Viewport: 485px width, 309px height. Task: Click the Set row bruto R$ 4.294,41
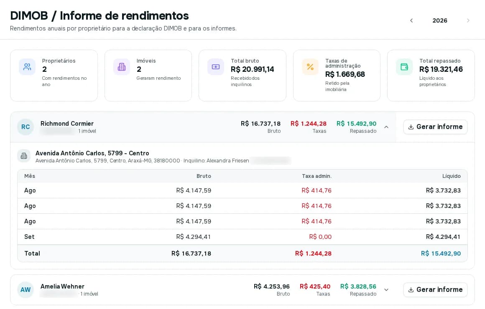[194, 237]
